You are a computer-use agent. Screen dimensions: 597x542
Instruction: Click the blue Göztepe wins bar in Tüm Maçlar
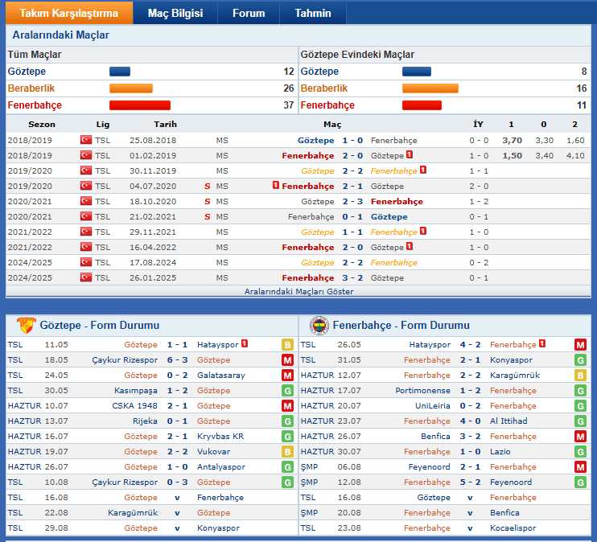click(x=120, y=72)
